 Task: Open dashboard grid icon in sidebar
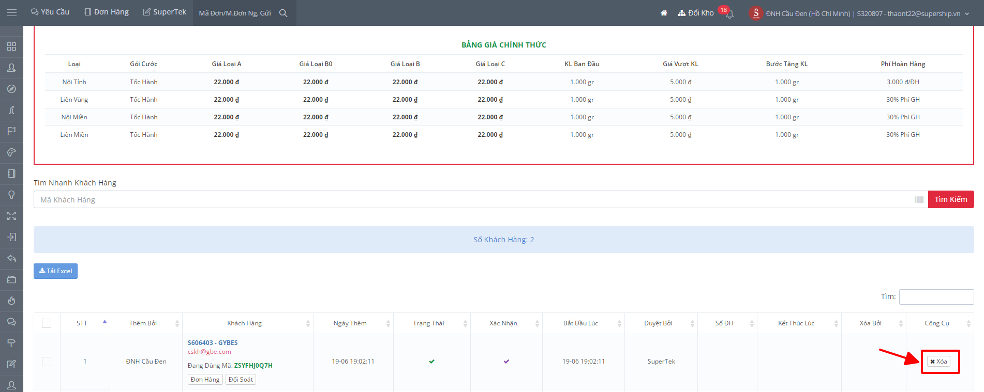tap(11, 46)
